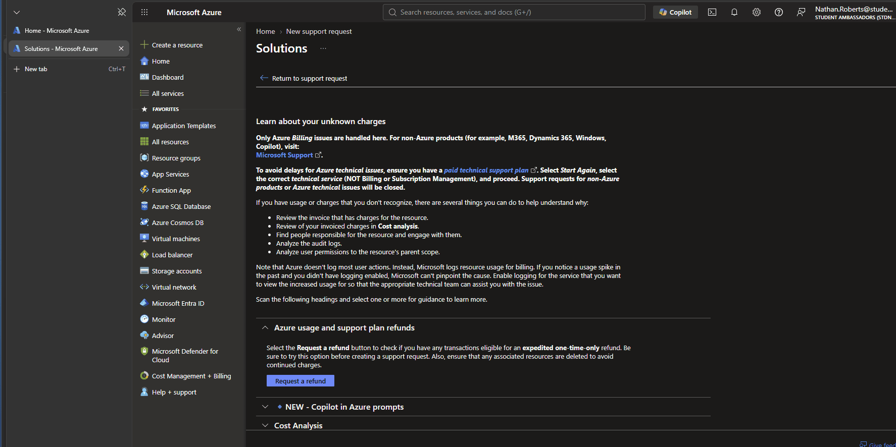
Task: Open All services menu item
Action: (168, 93)
